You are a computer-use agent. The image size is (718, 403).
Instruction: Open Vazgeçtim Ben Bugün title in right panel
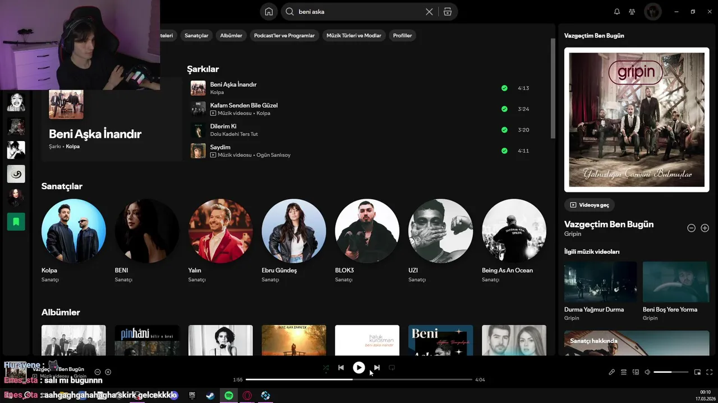(609, 224)
